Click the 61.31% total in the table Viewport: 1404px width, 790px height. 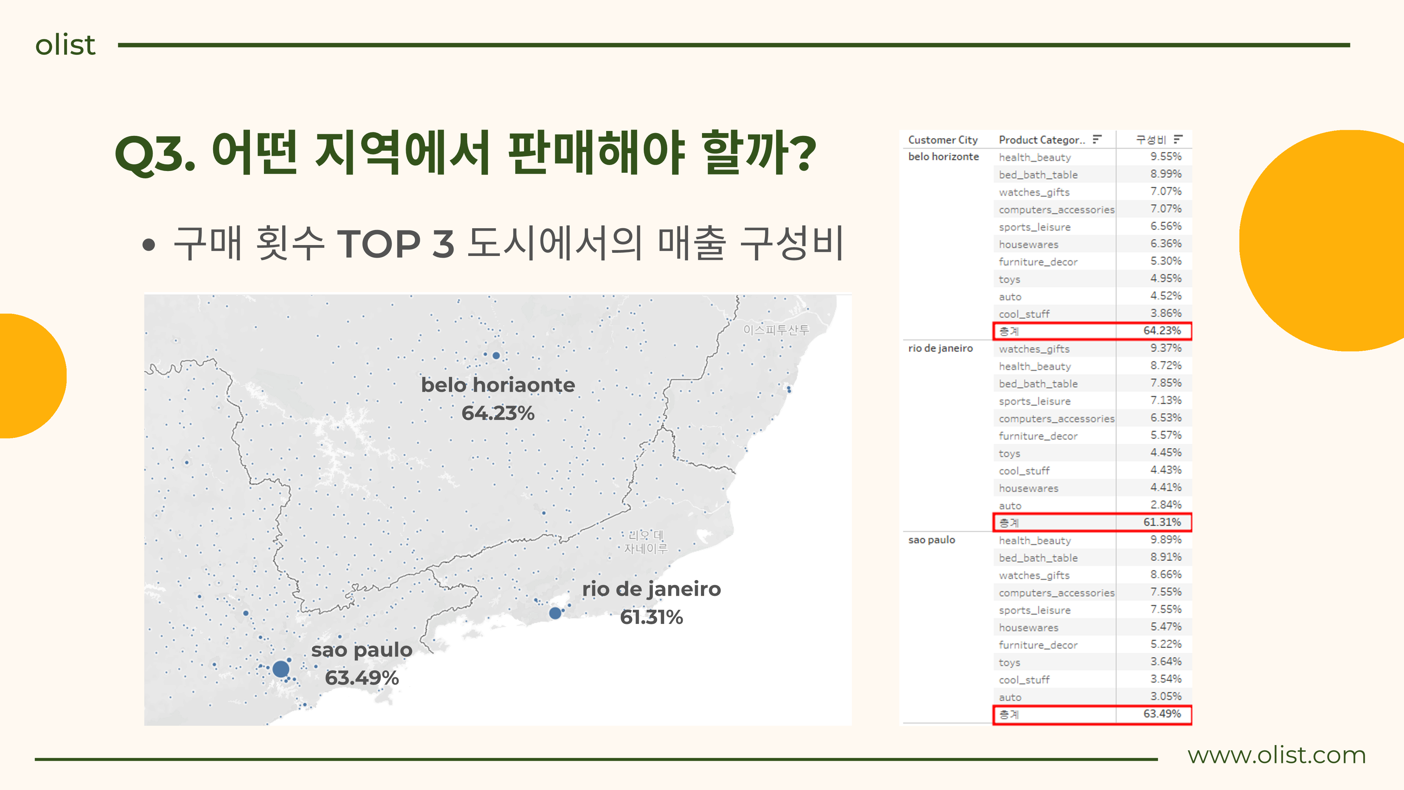click(x=1162, y=522)
